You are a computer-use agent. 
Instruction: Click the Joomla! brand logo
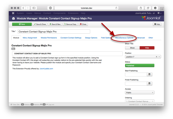151,18
